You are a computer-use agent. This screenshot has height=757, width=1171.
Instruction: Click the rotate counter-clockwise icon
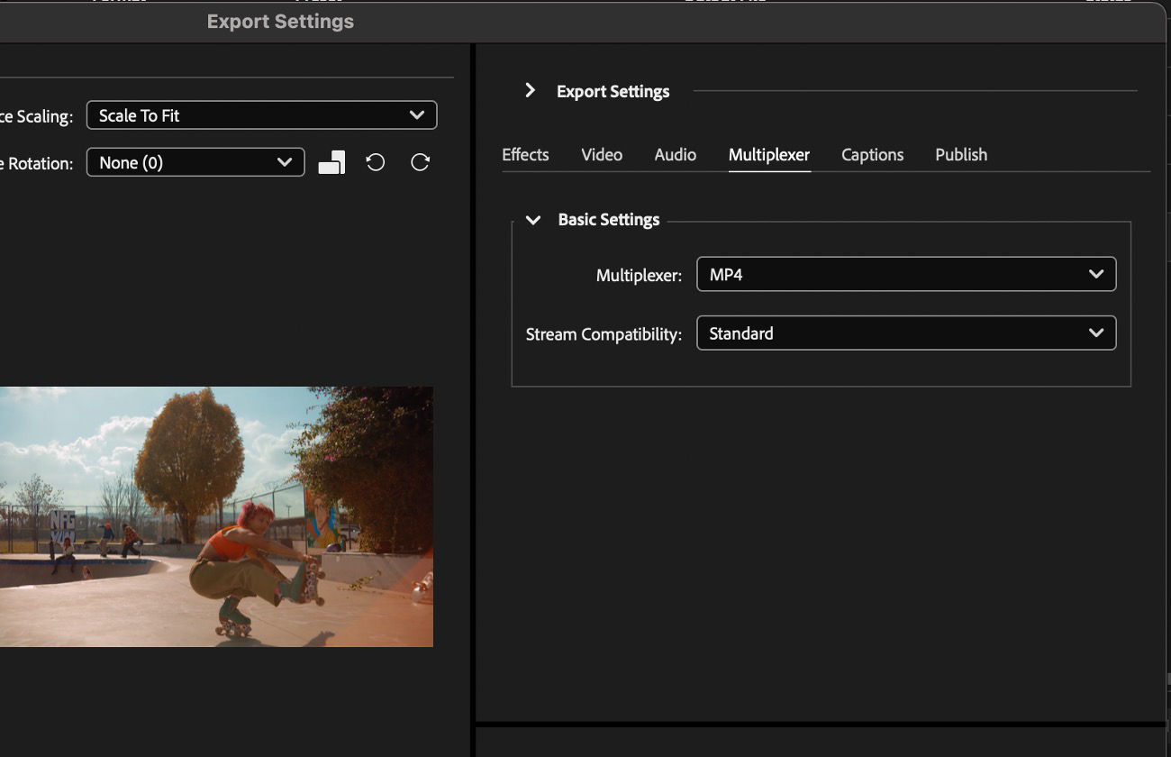coord(376,162)
